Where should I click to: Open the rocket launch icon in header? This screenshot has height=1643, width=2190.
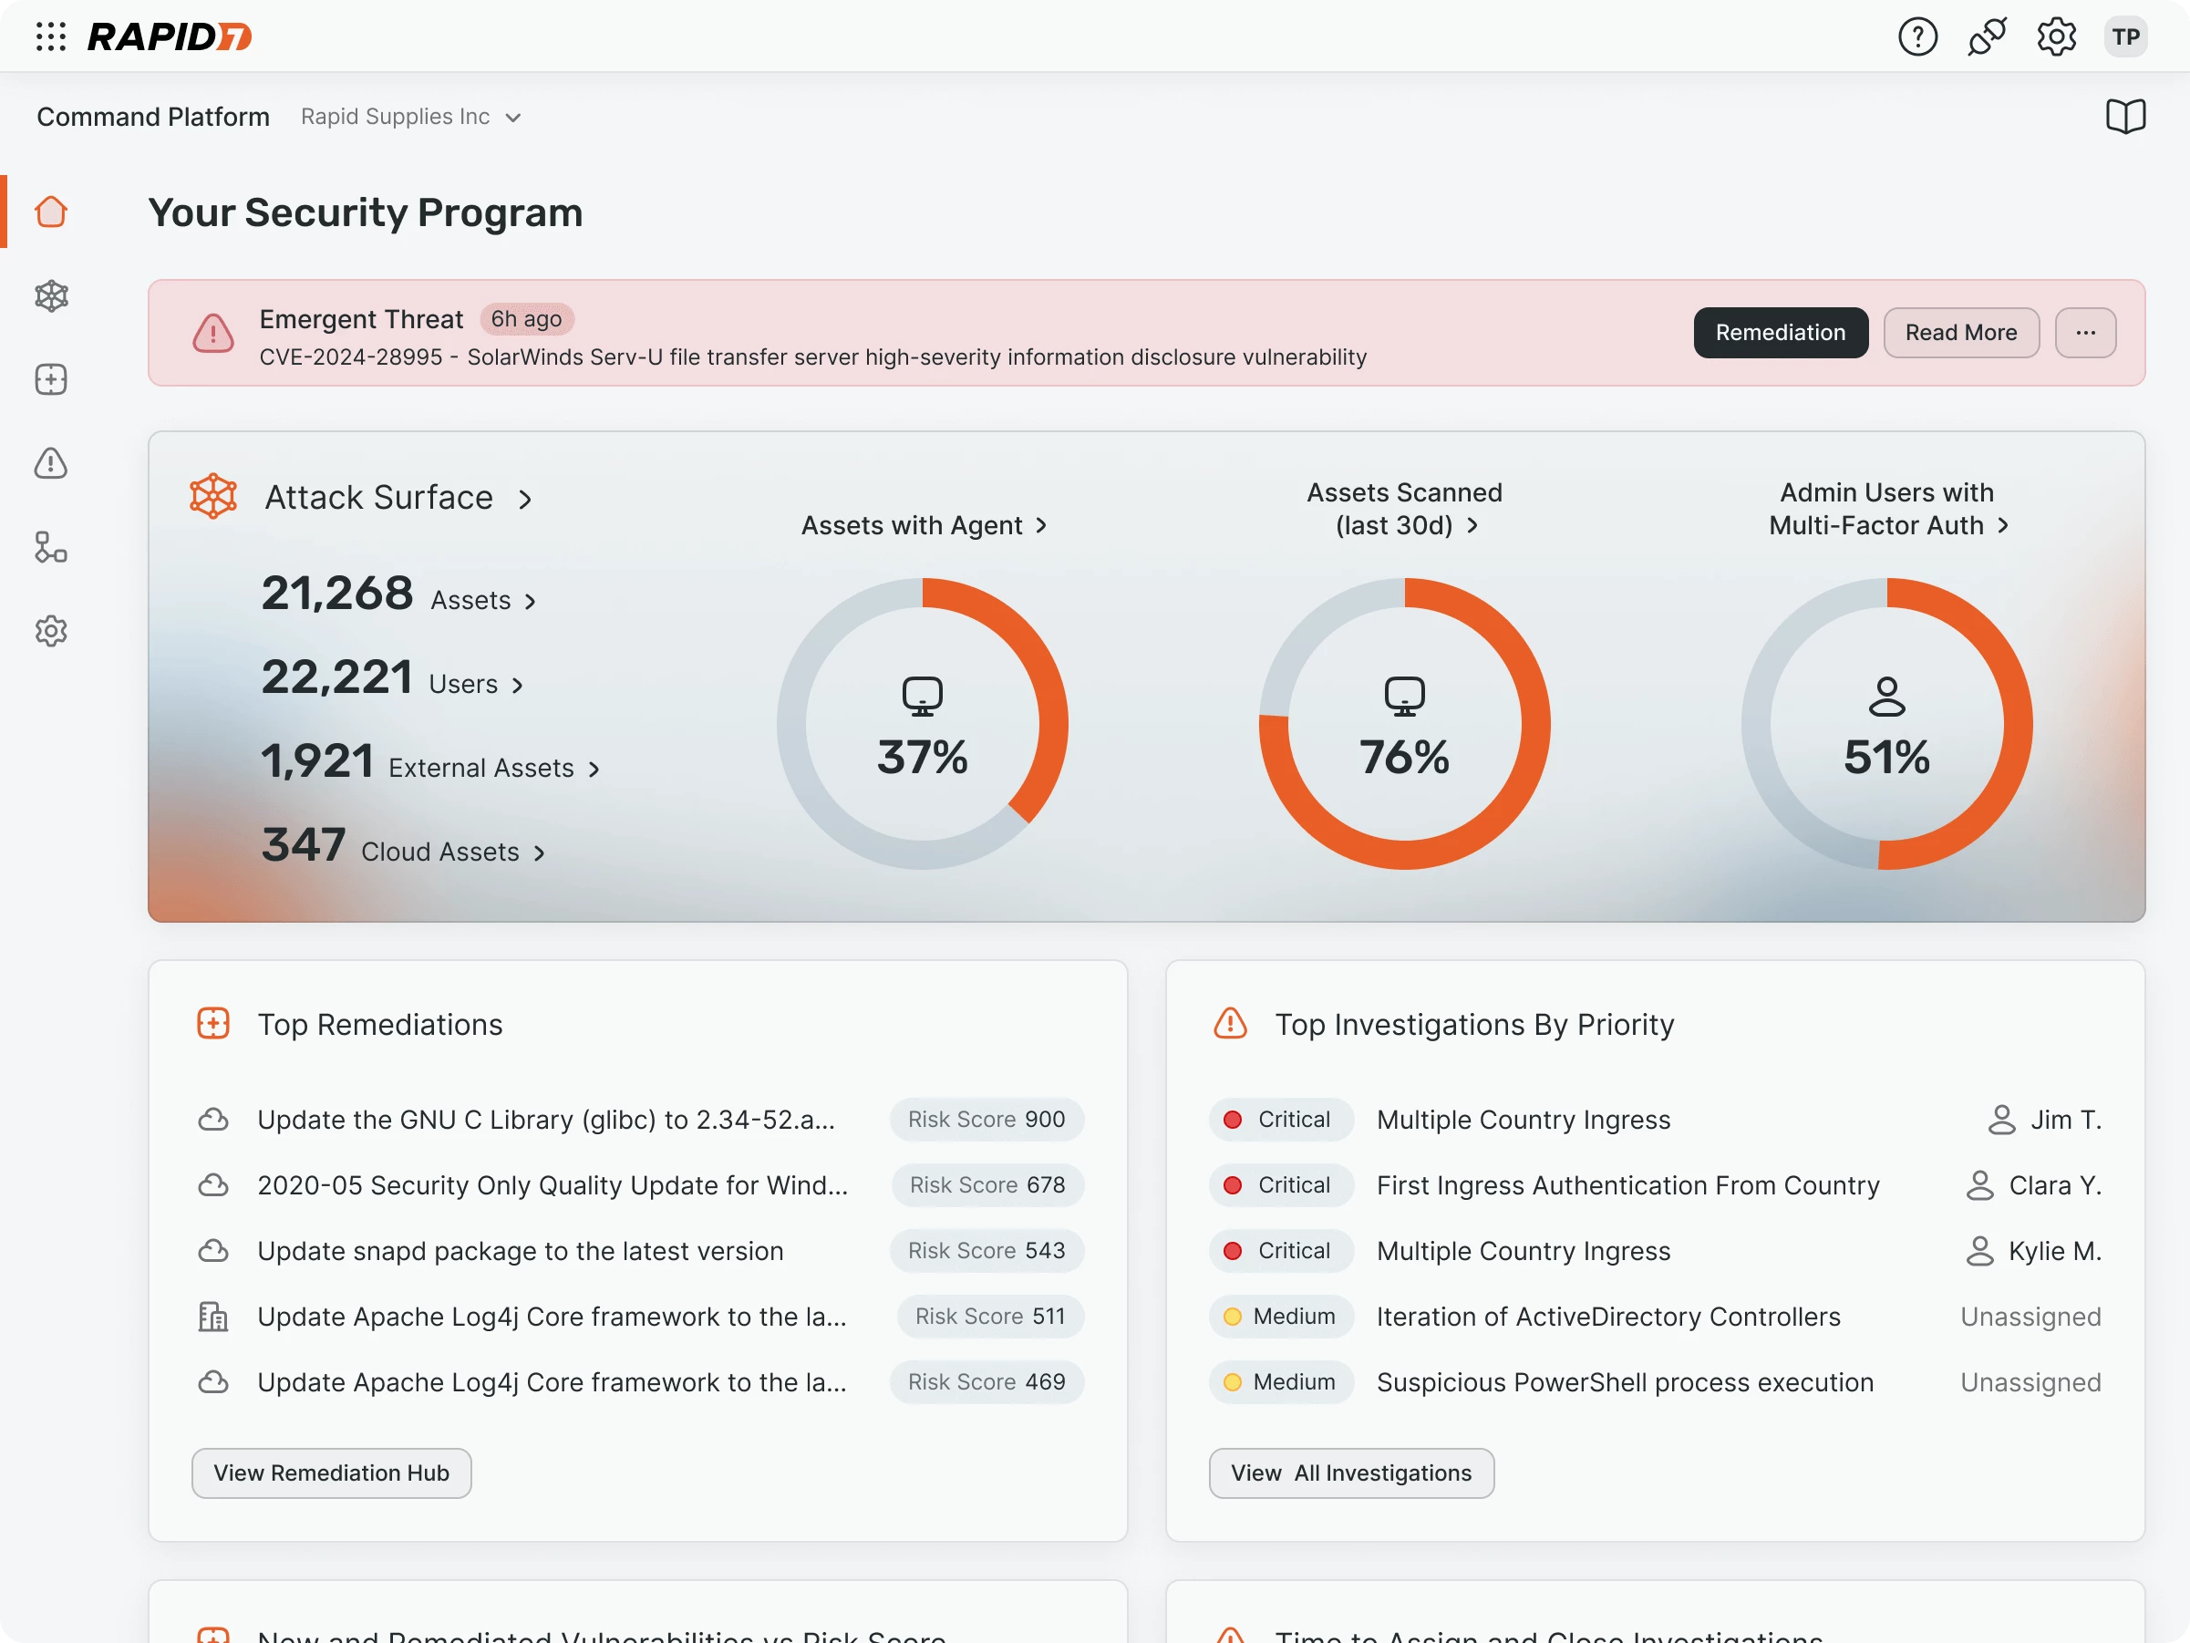pyautogui.click(x=1986, y=36)
